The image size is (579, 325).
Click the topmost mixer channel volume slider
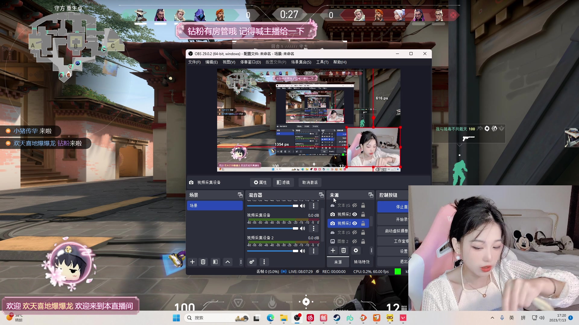pyautogui.click(x=273, y=206)
